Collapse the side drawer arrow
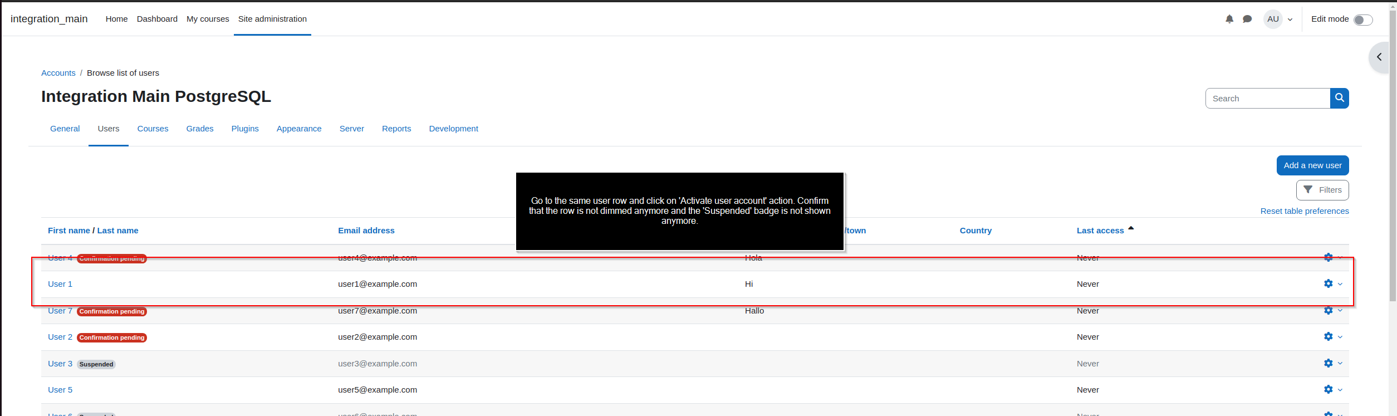Image resolution: width=1397 pixels, height=416 pixels. (x=1379, y=57)
